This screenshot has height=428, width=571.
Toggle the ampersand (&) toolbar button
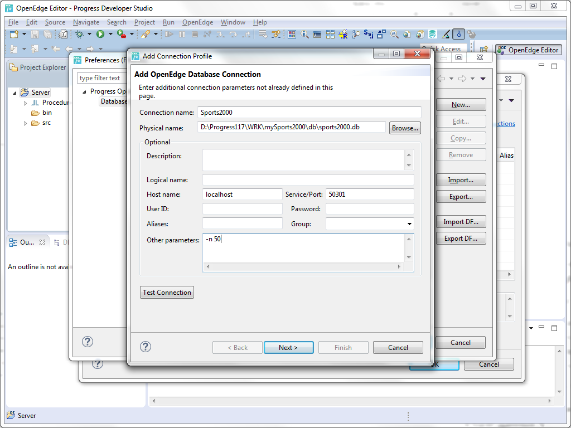click(x=459, y=35)
